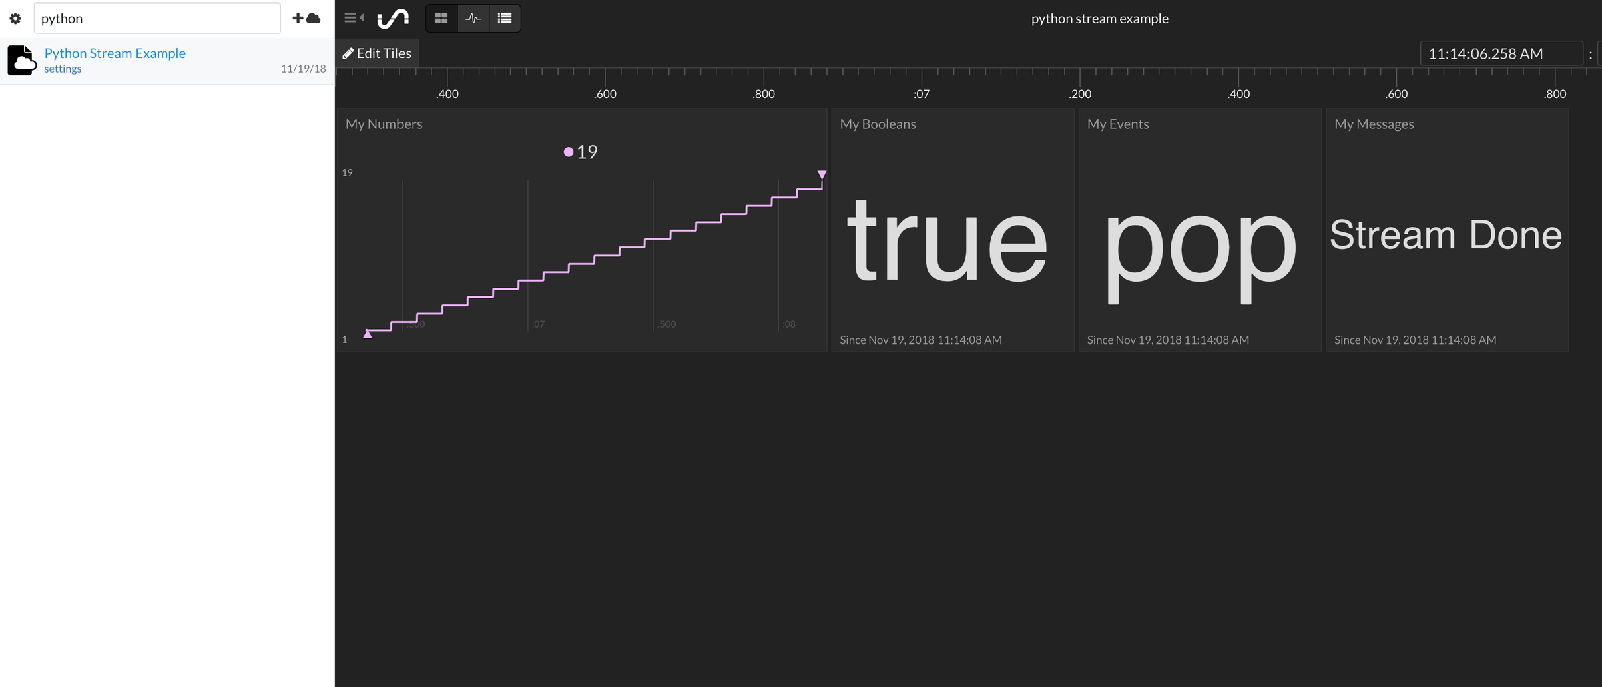Click the pink end marker triangle on chart
This screenshot has height=687, width=1602.
coord(822,175)
